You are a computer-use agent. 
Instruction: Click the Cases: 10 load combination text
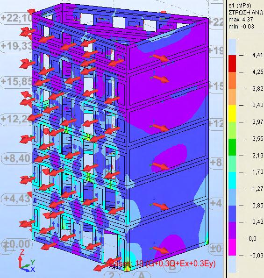[162, 264]
